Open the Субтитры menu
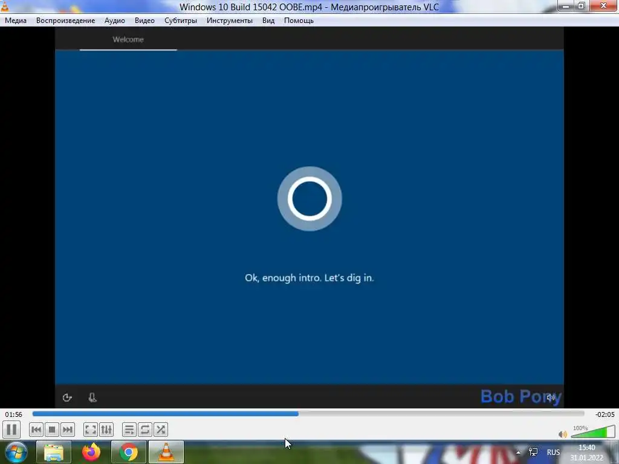This screenshot has height=464, width=619. coord(180,21)
